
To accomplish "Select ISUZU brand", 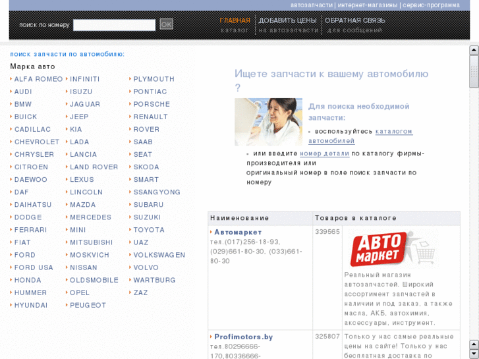I will click(81, 92).
